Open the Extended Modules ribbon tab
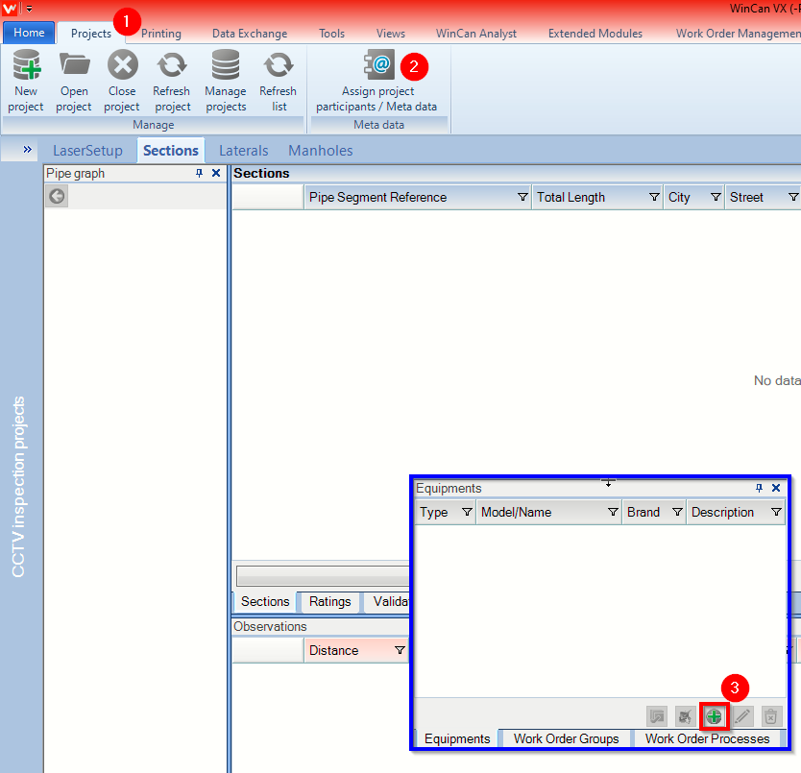The height and width of the screenshot is (773, 801). [595, 34]
